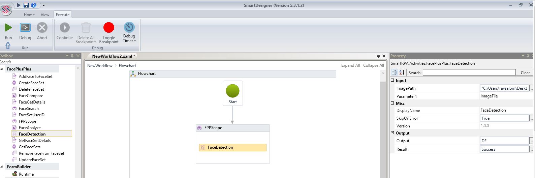Expand the FormBuilder toolbox category
The height and width of the screenshot is (178, 535).
(2, 167)
